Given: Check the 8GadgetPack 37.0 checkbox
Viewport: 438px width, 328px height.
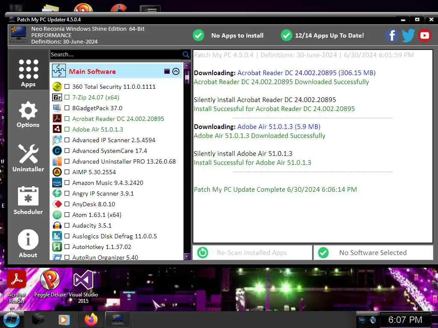Looking at the screenshot, I should (x=67, y=108).
